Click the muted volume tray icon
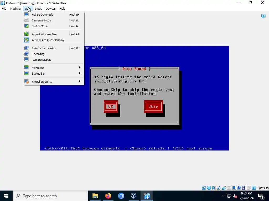269x201 pixels. click(x=235, y=196)
